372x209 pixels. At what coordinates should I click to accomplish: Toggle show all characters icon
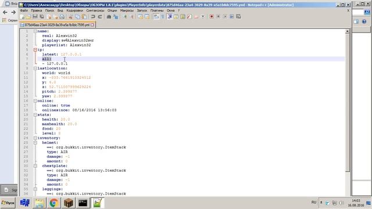(x=163, y=17)
